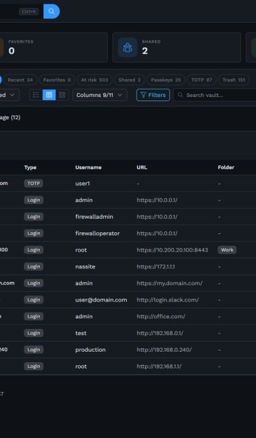The image size is (256, 438).
Task: Click username nassite
Action: [85, 266]
